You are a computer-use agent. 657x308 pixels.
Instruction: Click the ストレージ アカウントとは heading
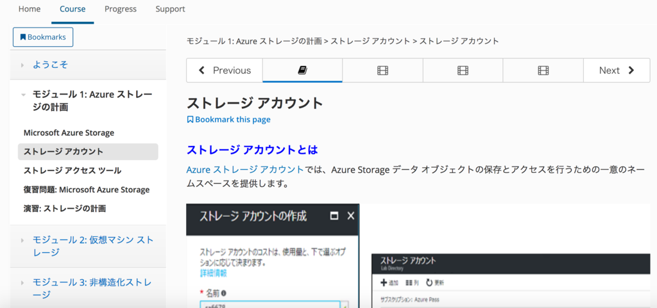(x=252, y=150)
